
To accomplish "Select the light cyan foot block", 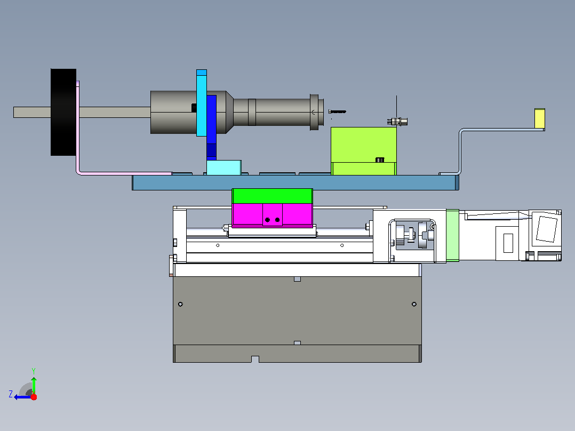I will tap(223, 167).
